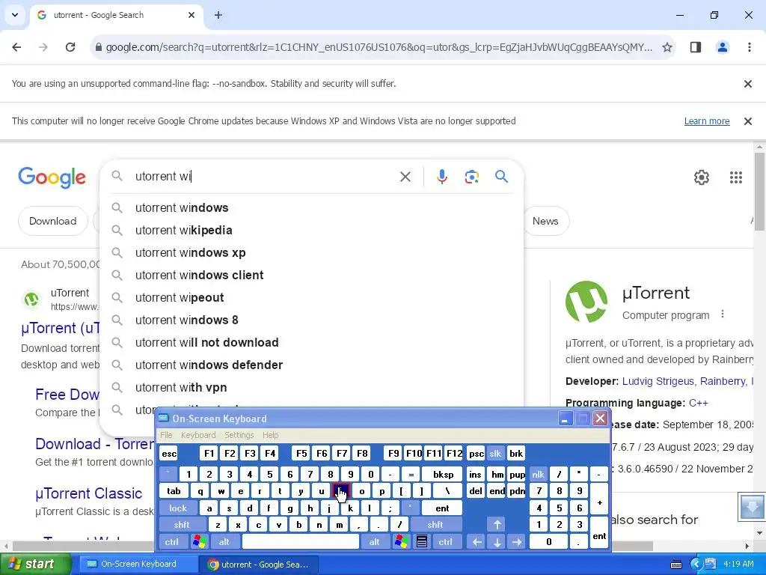766x575 pixels.
Task: Toggle the lock (caps lock) key
Action: coord(178,508)
